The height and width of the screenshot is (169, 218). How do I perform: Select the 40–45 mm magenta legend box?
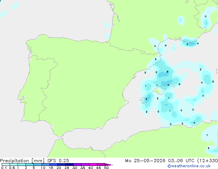coord(93,165)
